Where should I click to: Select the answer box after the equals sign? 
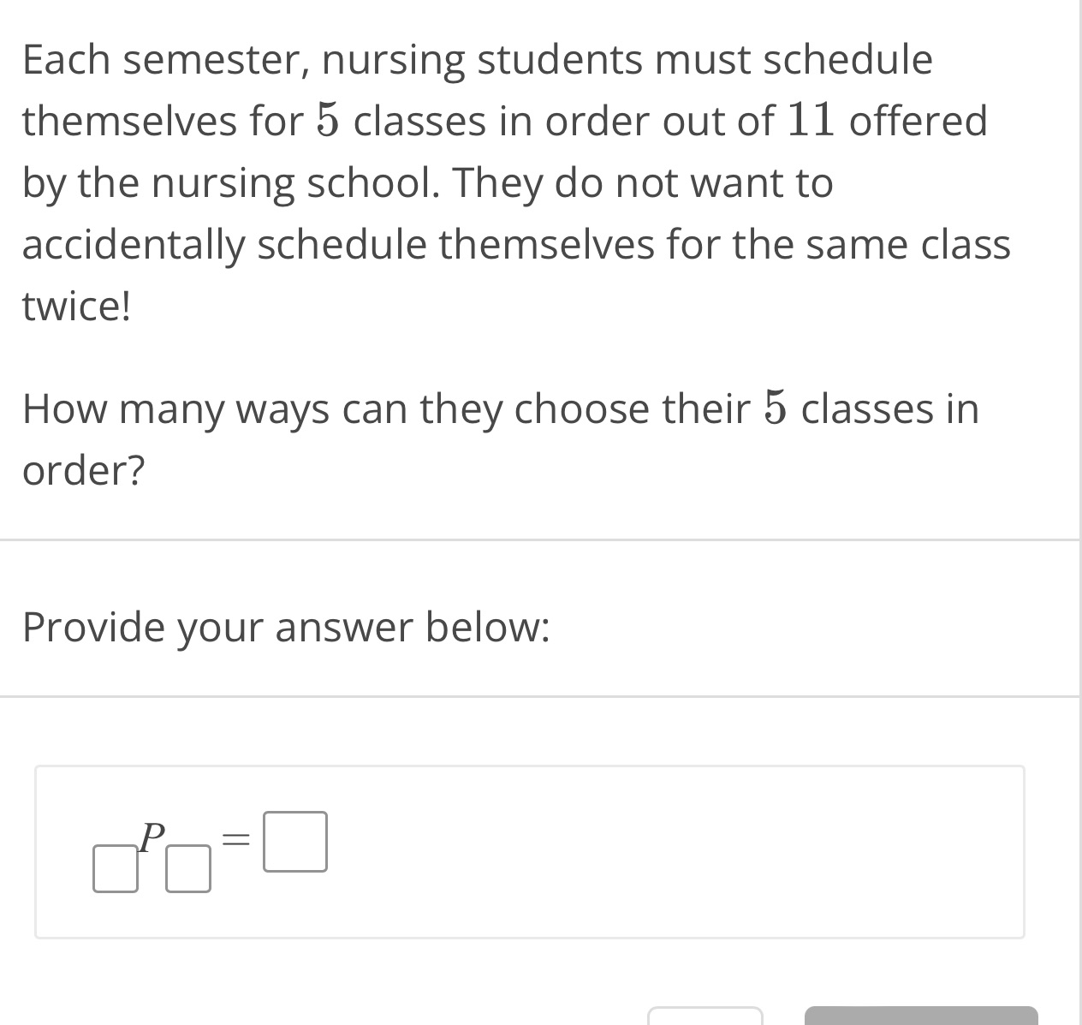(295, 842)
